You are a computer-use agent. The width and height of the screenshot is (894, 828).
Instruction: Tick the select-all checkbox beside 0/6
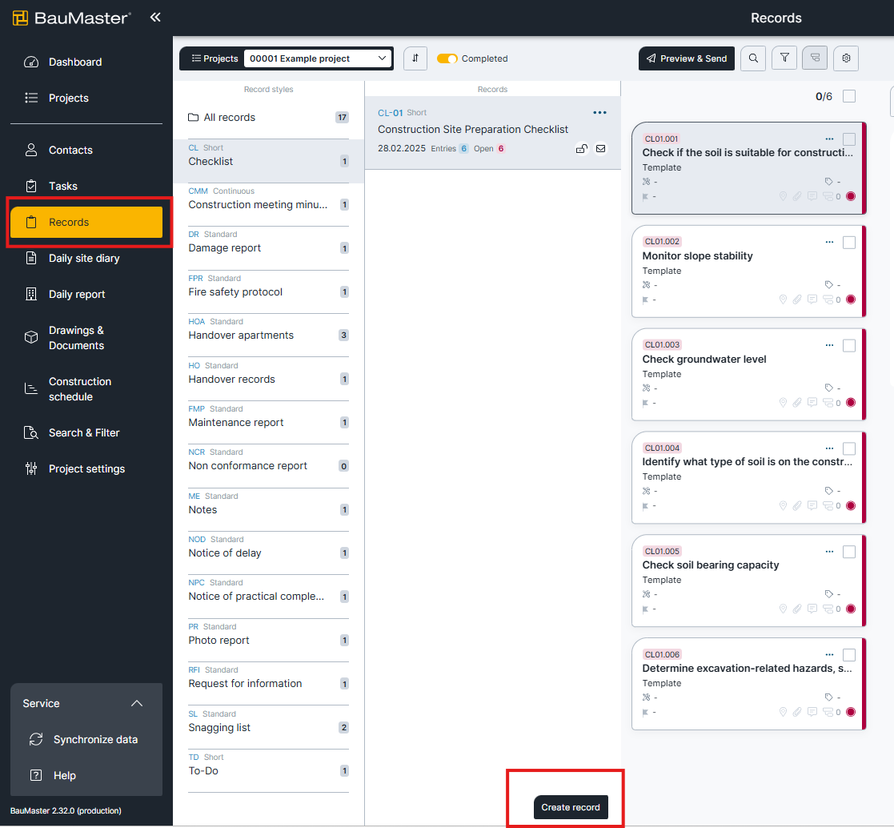tap(849, 96)
